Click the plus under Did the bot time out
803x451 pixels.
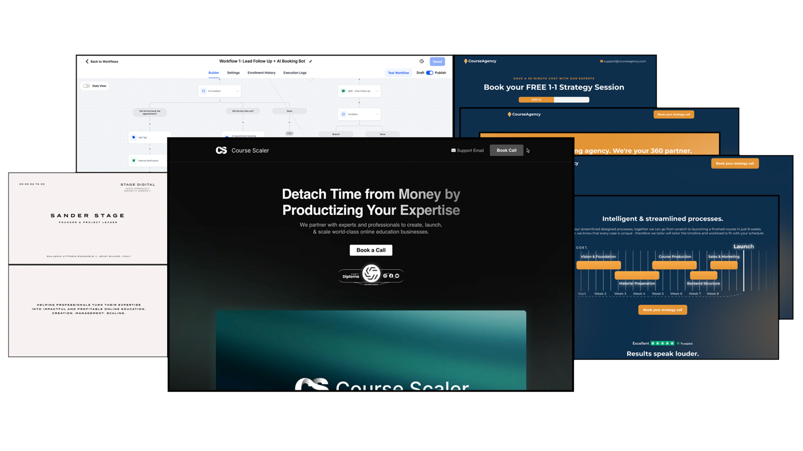[243, 122]
